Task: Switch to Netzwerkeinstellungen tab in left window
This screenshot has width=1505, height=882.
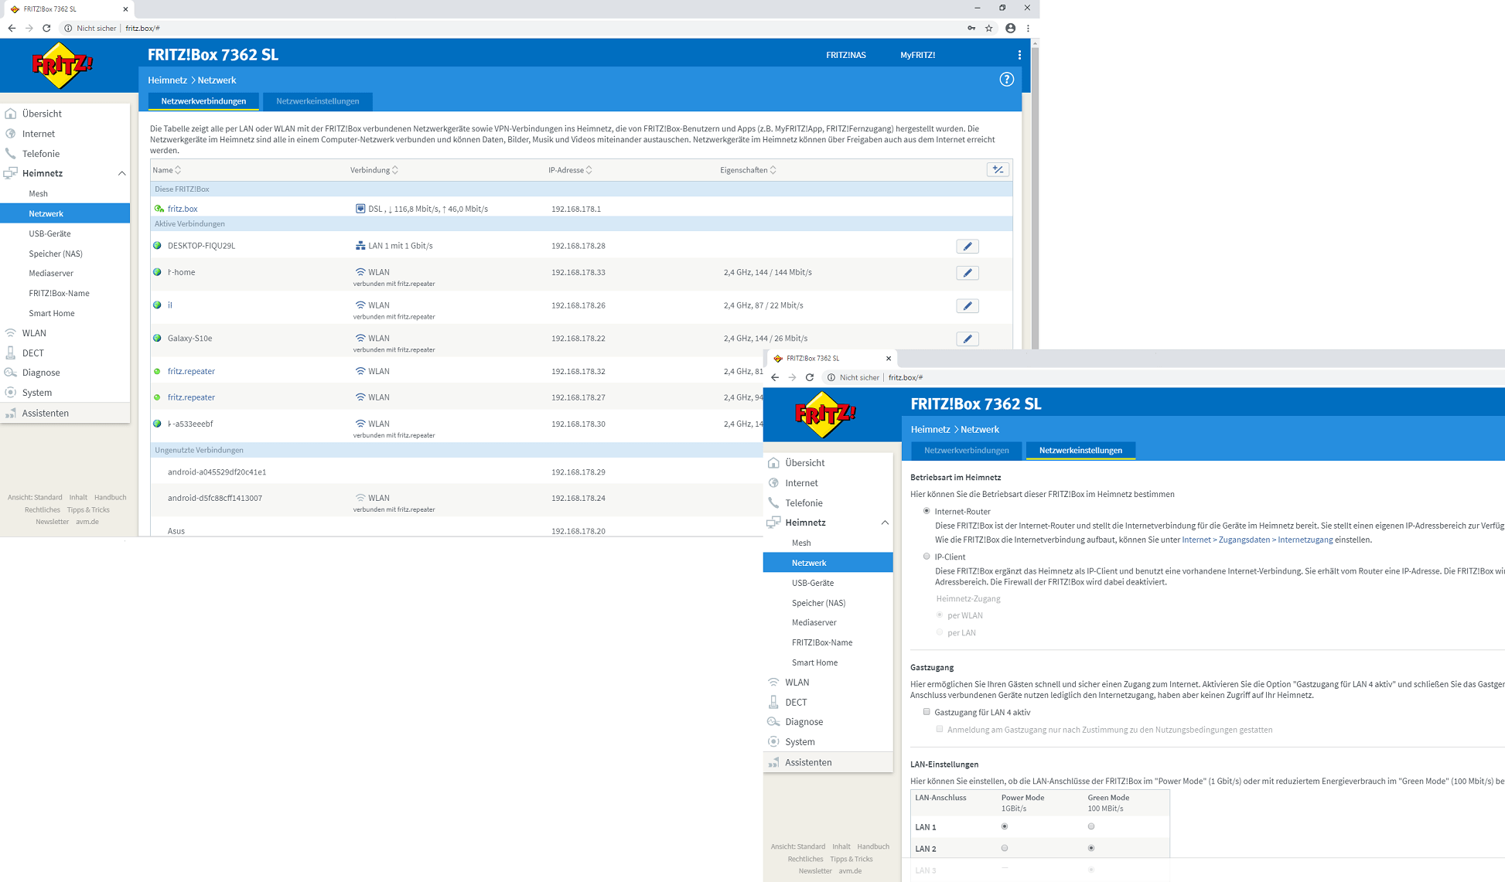Action: [x=318, y=101]
